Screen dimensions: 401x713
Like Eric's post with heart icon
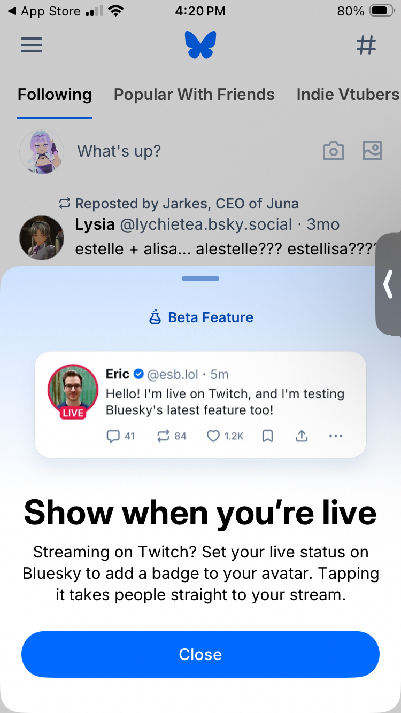point(213,436)
